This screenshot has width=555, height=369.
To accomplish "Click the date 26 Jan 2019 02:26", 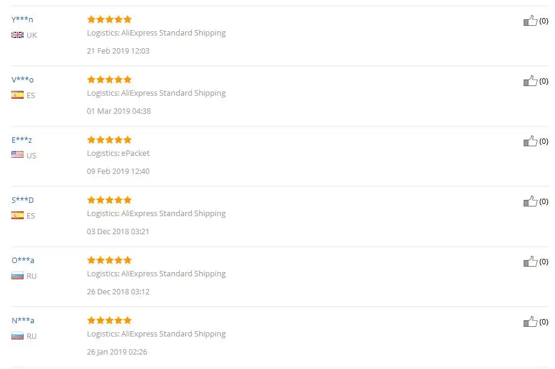I will (118, 352).
